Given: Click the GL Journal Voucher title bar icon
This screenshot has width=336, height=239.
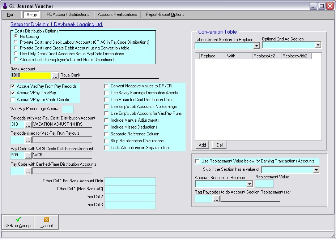Looking at the screenshot, I should (5, 6).
